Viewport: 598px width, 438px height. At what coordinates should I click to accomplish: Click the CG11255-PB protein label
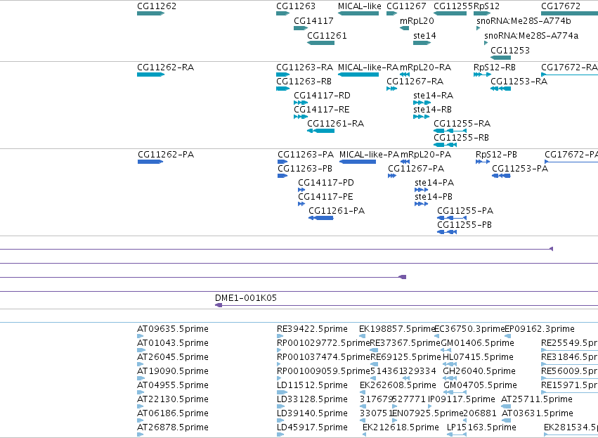tap(464, 225)
